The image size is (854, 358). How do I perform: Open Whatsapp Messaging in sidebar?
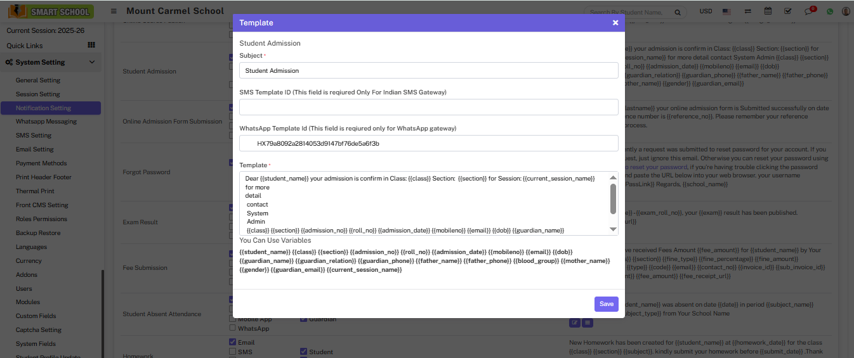46,122
